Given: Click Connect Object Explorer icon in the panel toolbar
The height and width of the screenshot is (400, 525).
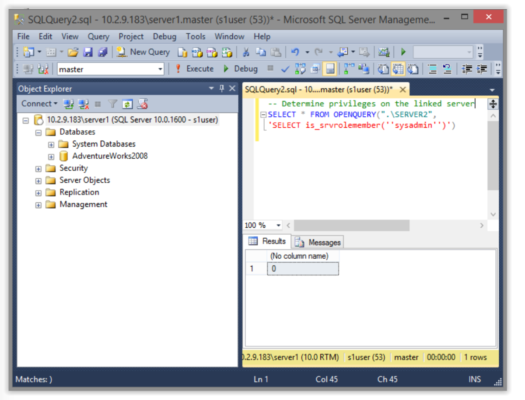Looking at the screenshot, I should point(68,104).
